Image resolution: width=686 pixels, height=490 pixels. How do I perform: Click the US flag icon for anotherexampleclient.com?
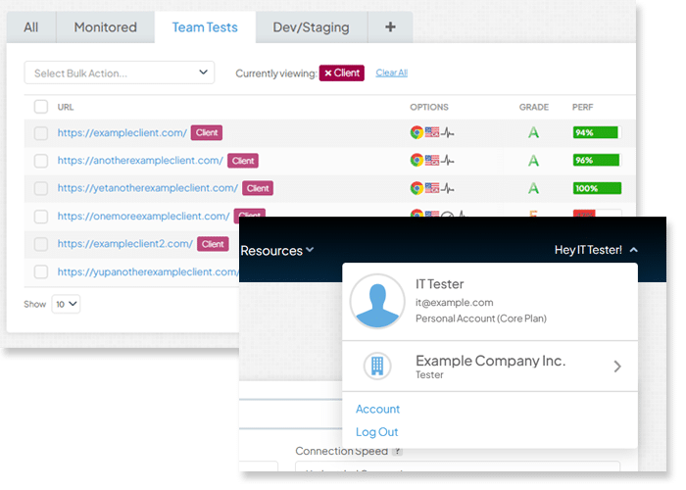[x=432, y=160]
